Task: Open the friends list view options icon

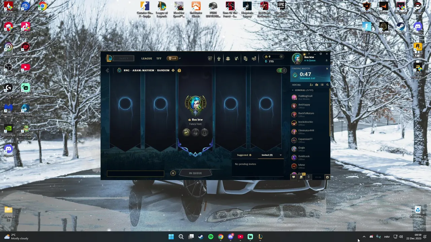Action: 322,85
